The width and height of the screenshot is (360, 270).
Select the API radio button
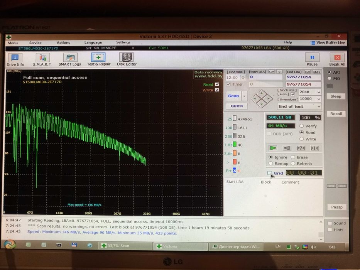(x=329, y=72)
